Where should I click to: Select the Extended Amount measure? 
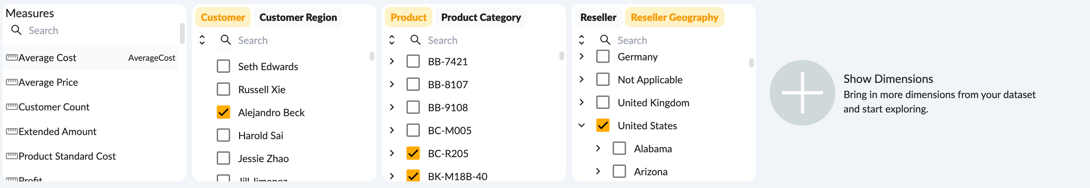tap(57, 131)
